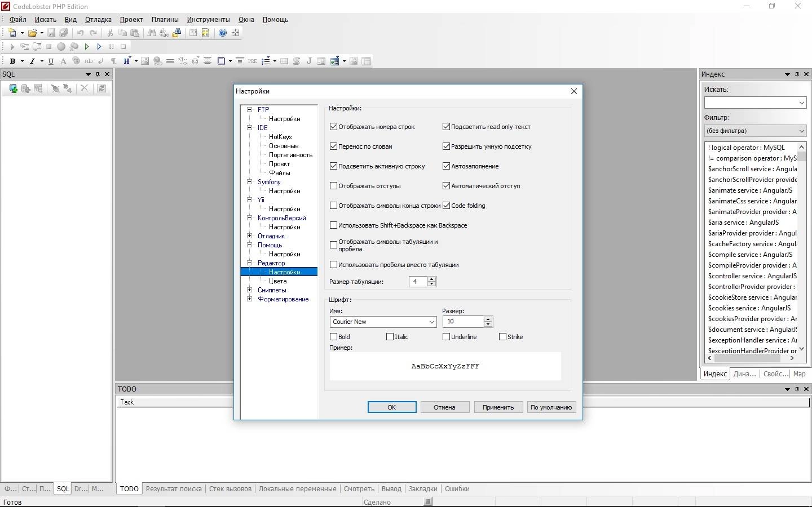Open the Искать combo box in Индекс

pos(801,103)
